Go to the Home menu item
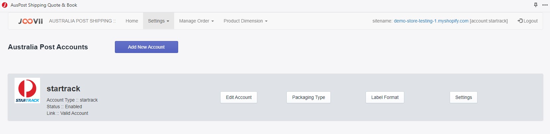Viewport: 550px width, 134px height. click(132, 21)
